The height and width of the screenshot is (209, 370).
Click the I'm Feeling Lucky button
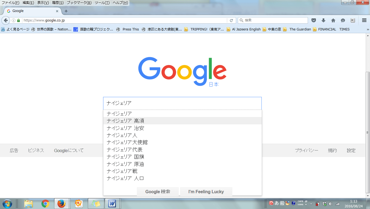click(206, 192)
